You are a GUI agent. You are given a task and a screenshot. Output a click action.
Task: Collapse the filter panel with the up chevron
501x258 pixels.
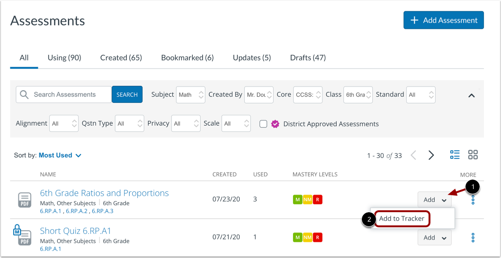[471, 95]
